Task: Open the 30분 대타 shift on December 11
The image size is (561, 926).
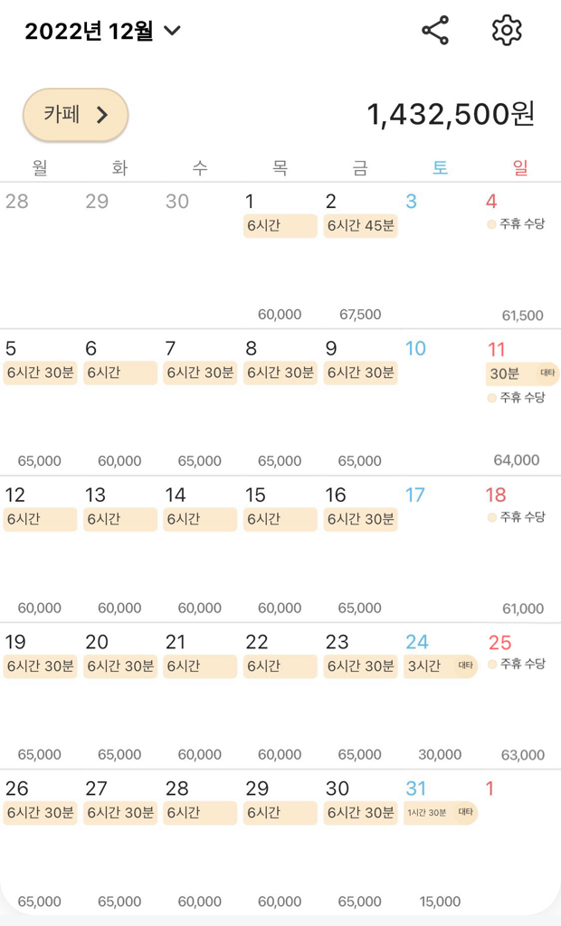Action: pyautogui.click(x=521, y=373)
